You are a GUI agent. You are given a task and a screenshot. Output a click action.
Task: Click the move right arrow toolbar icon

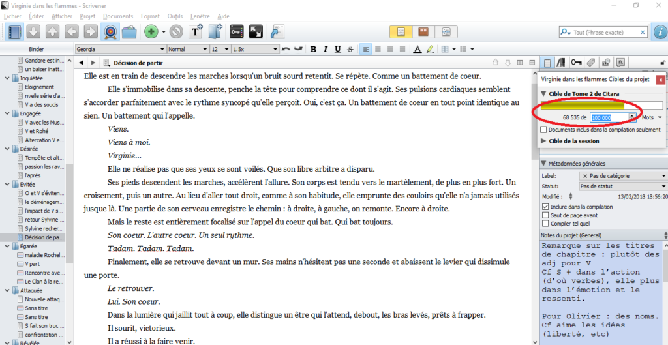coord(90,32)
